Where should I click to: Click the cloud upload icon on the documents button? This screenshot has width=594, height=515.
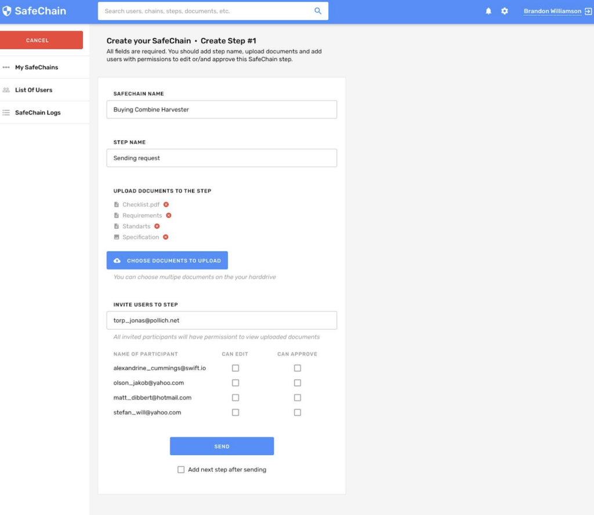117,260
